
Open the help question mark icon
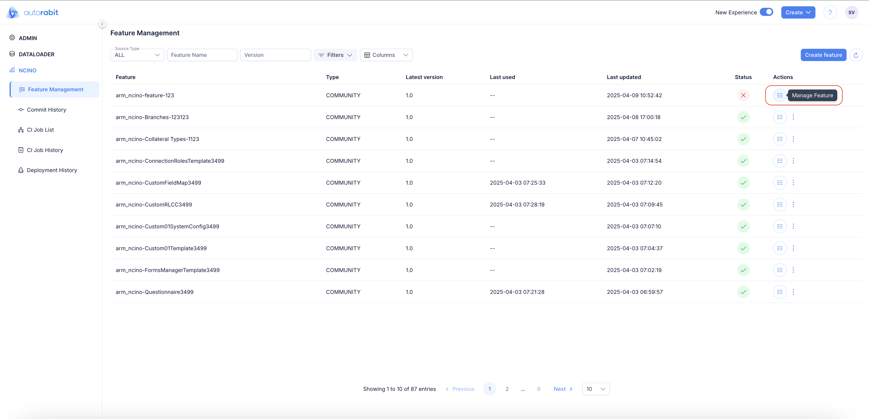pyautogui.click(x=830, y=13)
